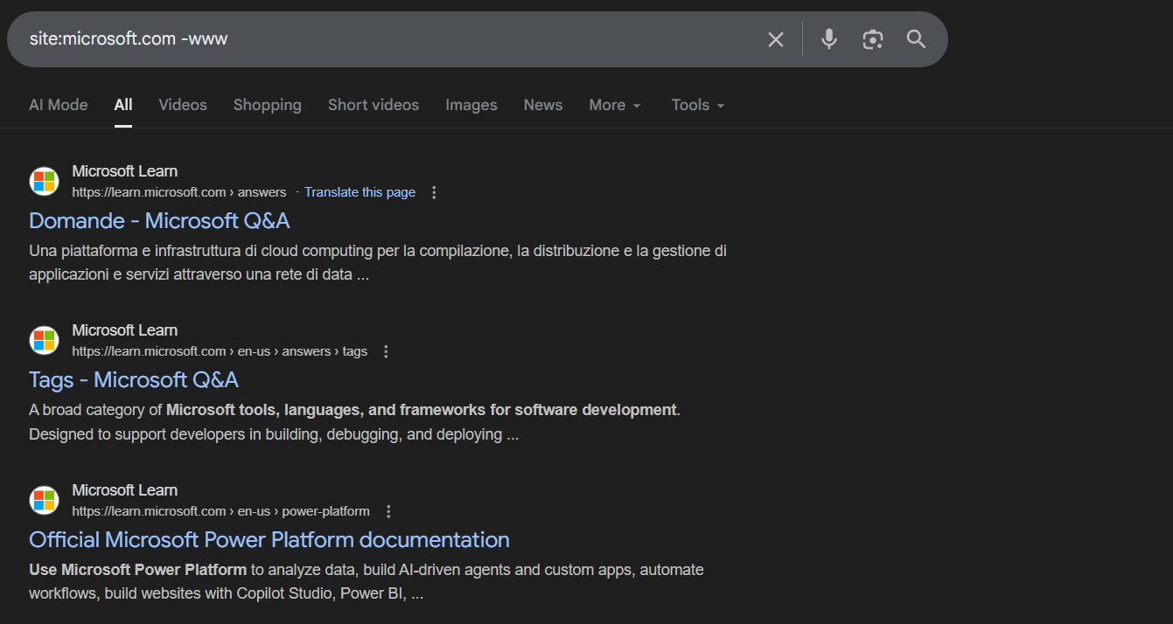Image resolution: width=1173 pixels, height=624 pixels.
Task: Expand the More dropdown in search filters
Action: (615, 105)
